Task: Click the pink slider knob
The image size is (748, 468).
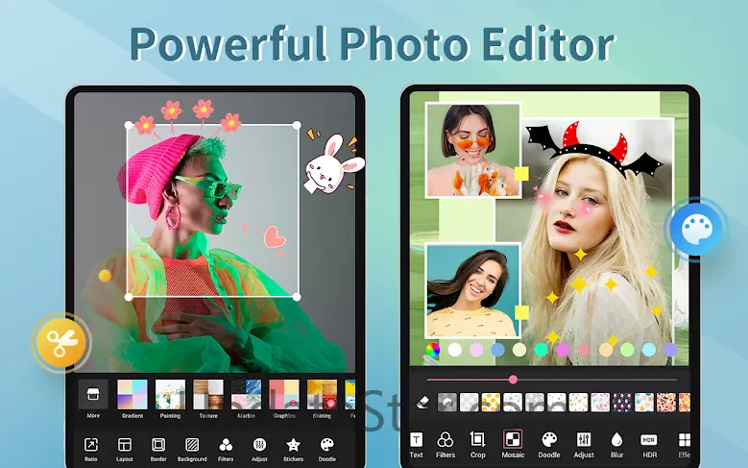Action: 513,380
